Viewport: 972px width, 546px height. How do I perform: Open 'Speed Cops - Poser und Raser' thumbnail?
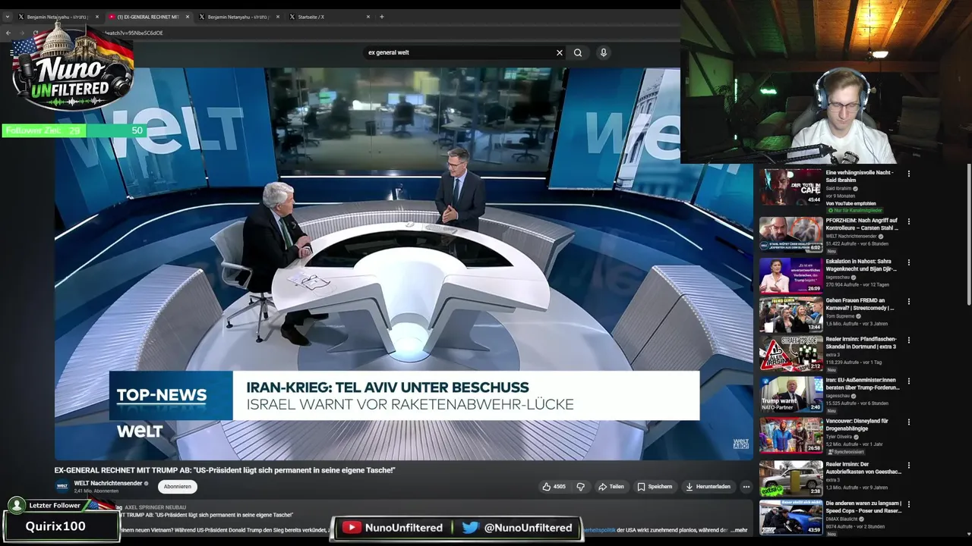pos(791,518)
